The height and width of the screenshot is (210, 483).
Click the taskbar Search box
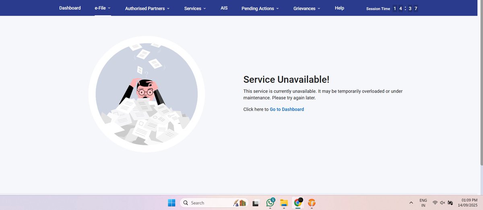click(x=214, y=203)
